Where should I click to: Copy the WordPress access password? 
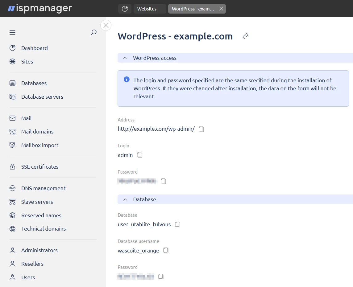pyautogui.click(x=164, y=181)
